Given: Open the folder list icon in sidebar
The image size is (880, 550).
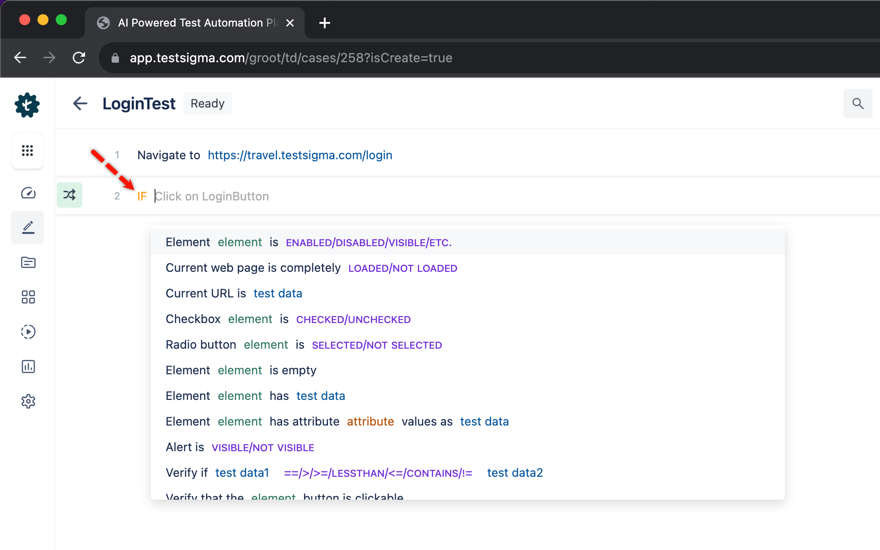Looking at the screenshot, I should coord(28,262).
